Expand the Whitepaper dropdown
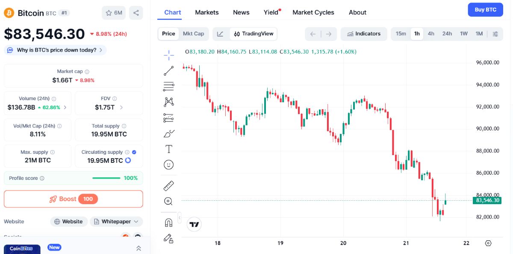513x254 pixels. click(116, 222)
